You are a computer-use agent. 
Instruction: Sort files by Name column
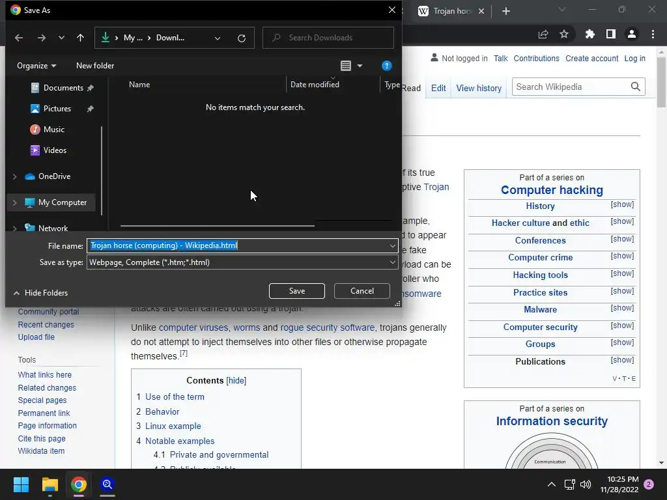coord(139,85)
